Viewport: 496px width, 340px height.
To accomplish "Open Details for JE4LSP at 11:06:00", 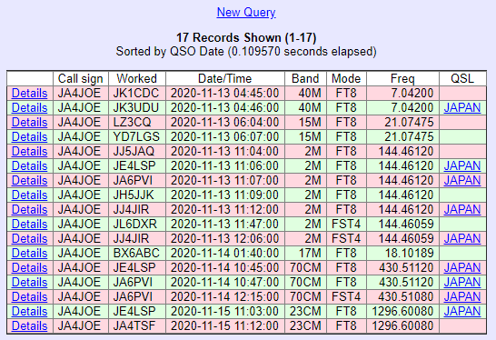I will coord(29,165).
